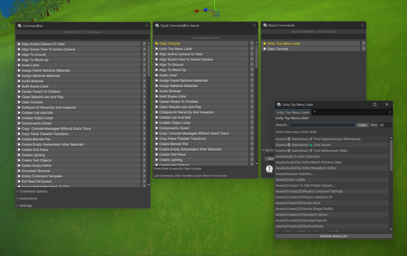This screenshot has height=256, width=407.
Task: Select Assets/AudioClip Editor/Waveform Editor entry
Action: pos(332,168)
